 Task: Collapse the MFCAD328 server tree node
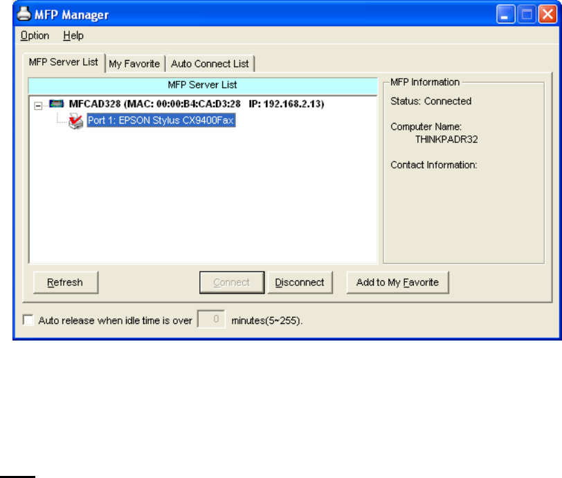click(x=38, y=106)
